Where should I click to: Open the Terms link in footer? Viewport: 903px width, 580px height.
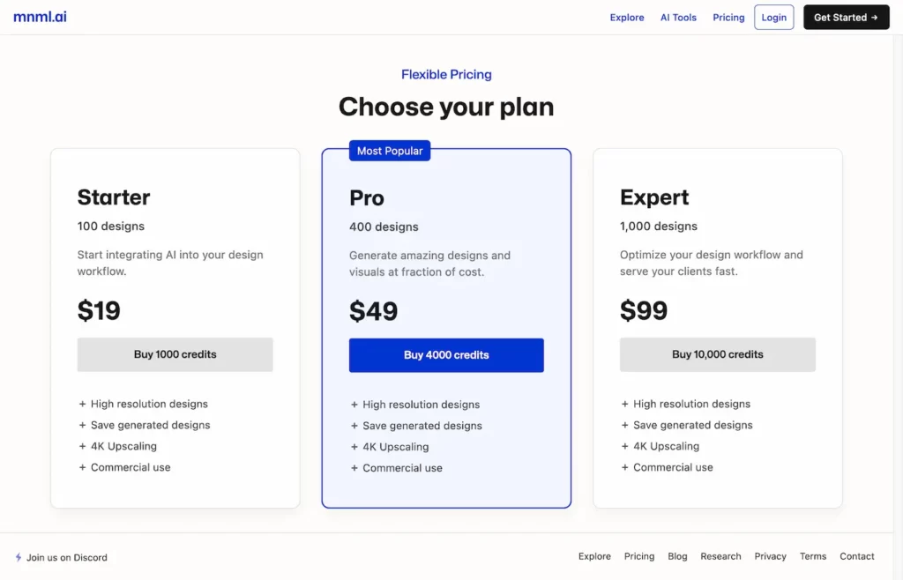coord(813,556)
